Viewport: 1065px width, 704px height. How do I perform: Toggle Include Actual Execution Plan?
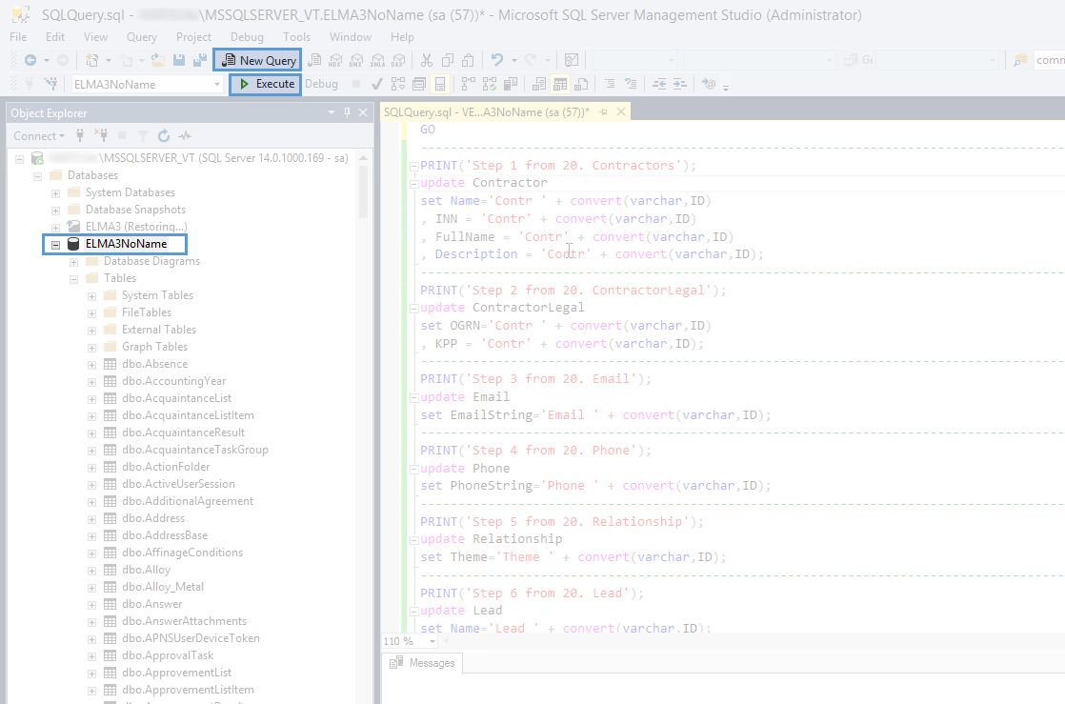pos(469,84)
